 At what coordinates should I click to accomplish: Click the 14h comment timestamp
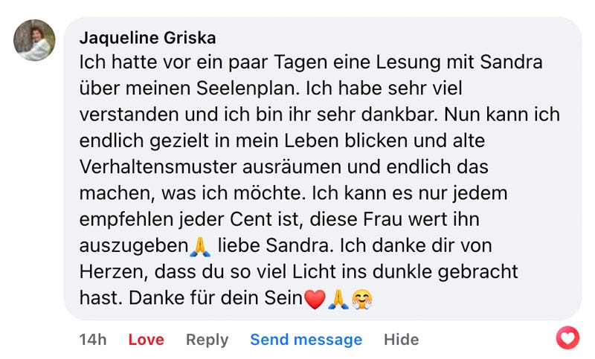coord(93,340)
